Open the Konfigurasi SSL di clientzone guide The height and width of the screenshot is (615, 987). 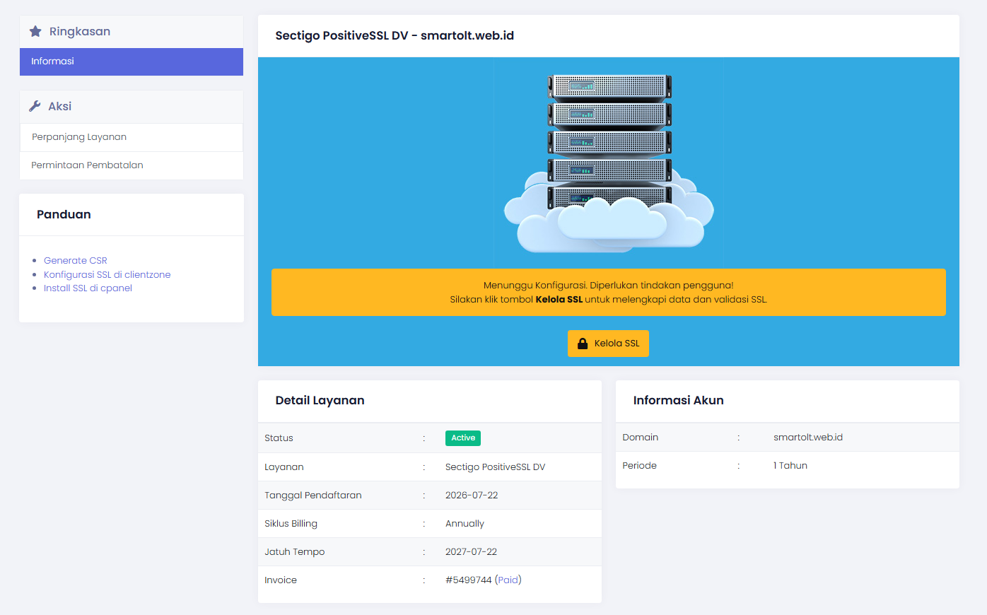107,274
